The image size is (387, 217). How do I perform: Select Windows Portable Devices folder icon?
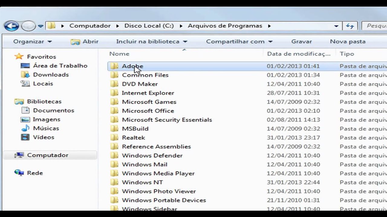tap(114, 200)
